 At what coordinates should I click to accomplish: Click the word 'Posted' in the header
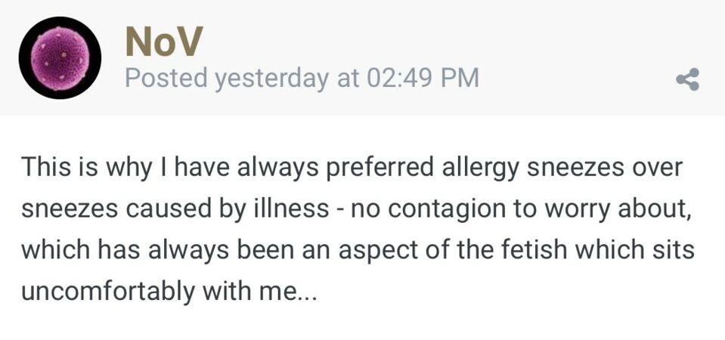(x=166, y=78)
